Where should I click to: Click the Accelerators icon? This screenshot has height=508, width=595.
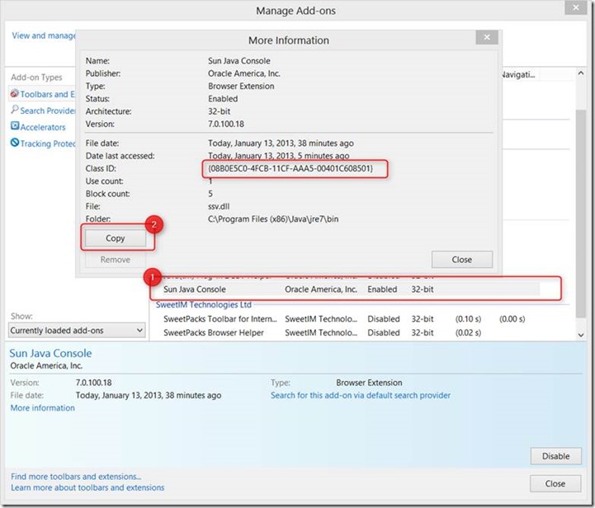(14, 126)
